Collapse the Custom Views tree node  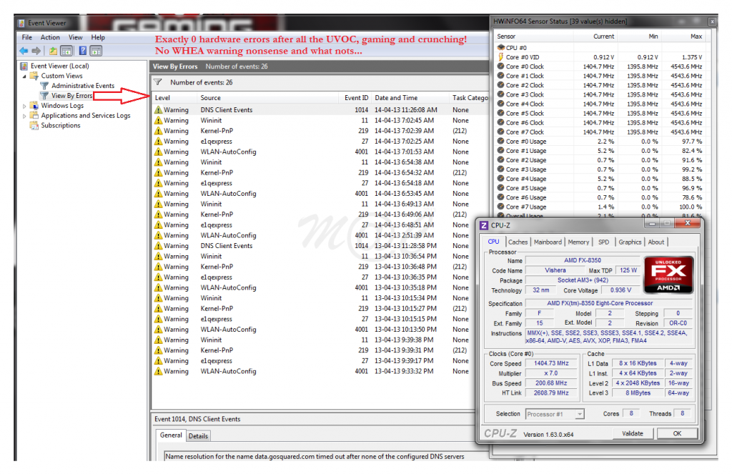[x=25, y=76]
